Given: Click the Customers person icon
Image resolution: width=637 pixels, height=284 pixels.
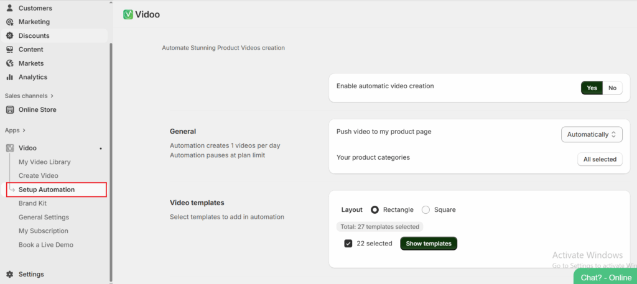Looking at the screenshot, I should point(10,8).
